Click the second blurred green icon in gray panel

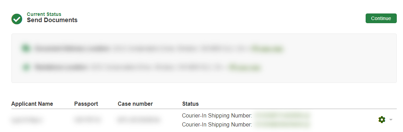(x=26, y=67)
